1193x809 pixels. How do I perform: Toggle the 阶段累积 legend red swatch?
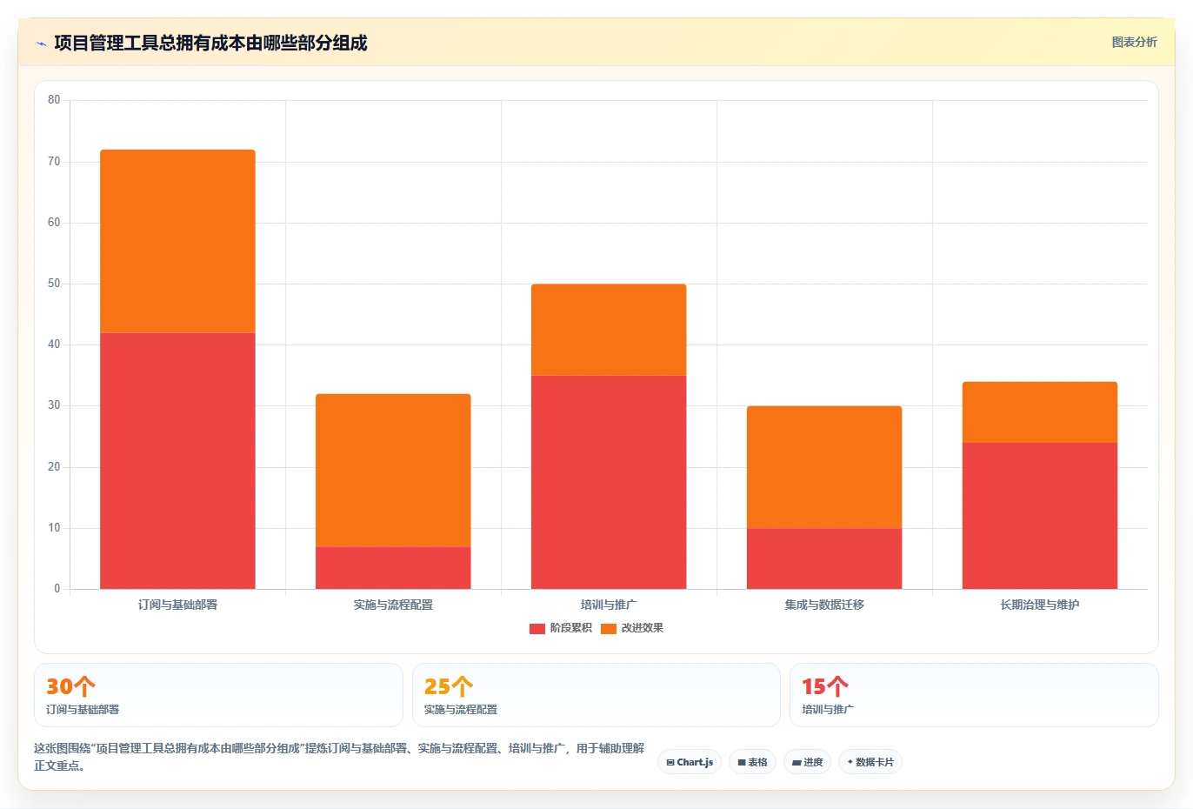537,628
